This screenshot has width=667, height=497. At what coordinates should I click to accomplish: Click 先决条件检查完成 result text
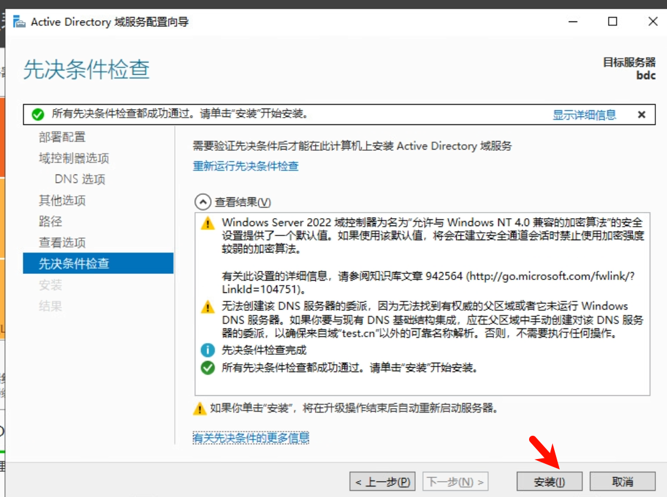(264, 350)
